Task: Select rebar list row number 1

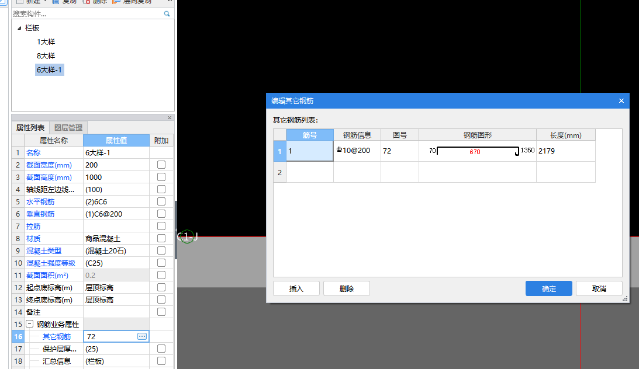Action: click(279, 151)
